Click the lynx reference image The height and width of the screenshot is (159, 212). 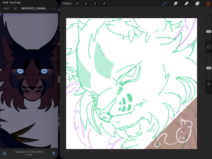29,81
